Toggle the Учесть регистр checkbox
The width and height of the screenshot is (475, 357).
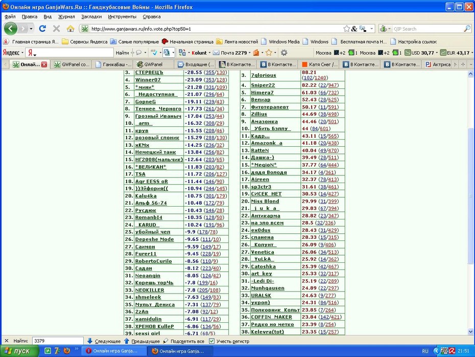212,341
